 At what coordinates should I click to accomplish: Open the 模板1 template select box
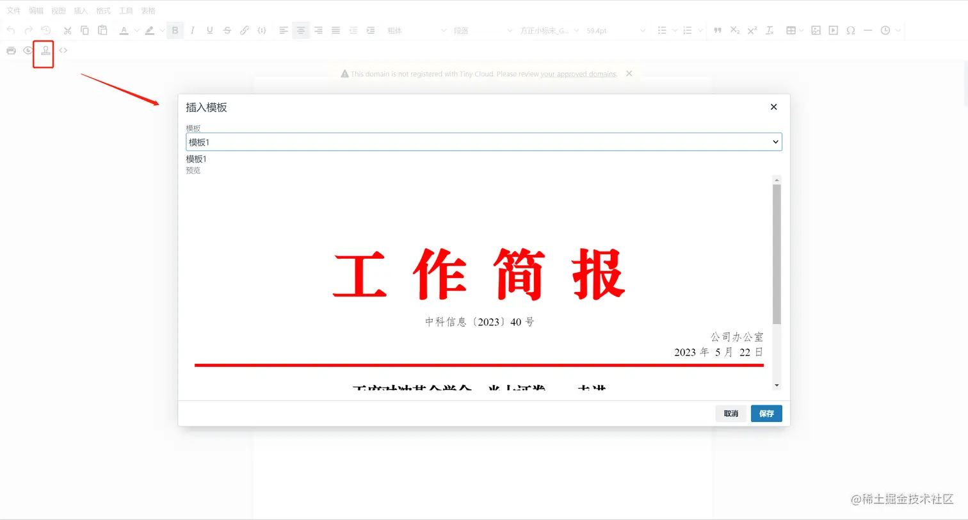[484, 142]
